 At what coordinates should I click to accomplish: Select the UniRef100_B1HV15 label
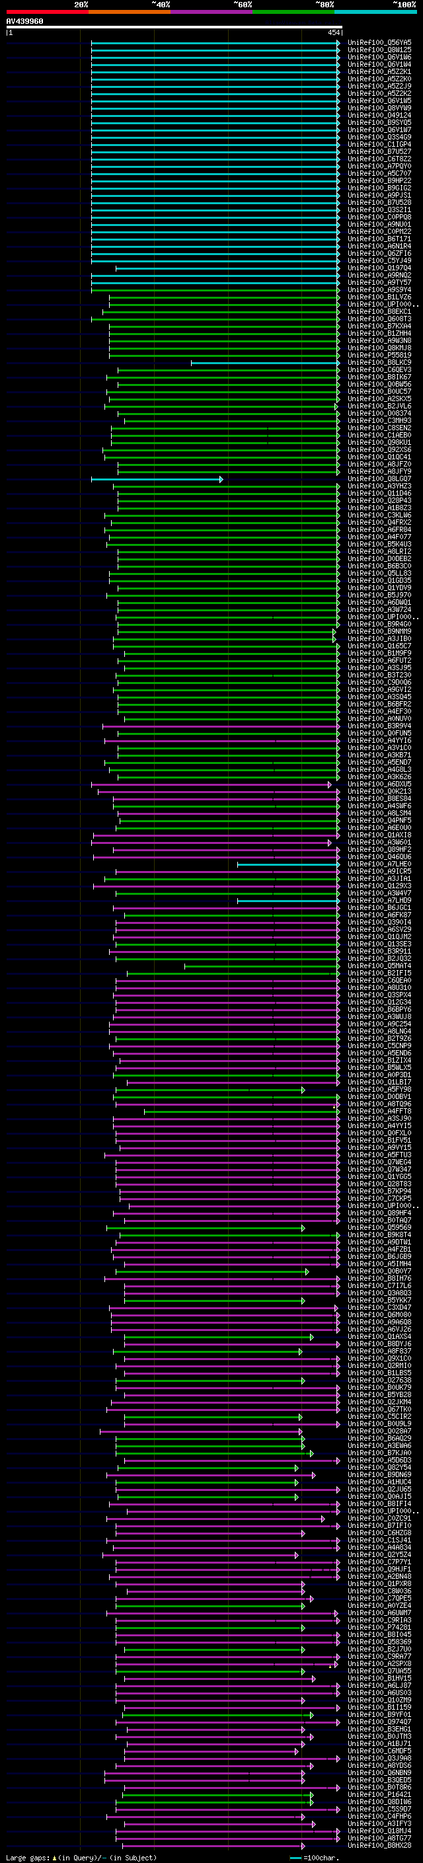(x=379, y=1679)
